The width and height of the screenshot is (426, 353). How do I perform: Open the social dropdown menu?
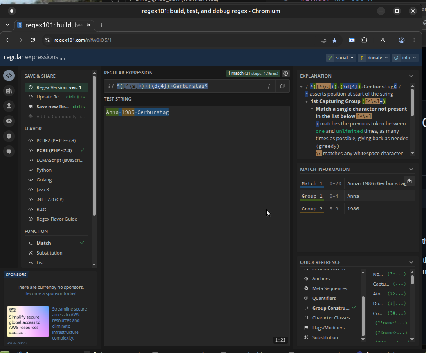click(x=341, y=58)
